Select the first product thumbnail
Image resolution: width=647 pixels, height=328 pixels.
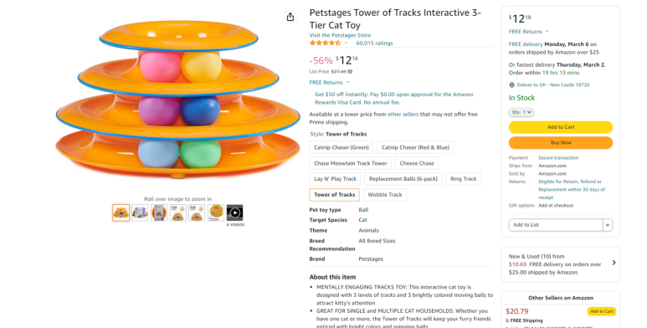[121, 213]
